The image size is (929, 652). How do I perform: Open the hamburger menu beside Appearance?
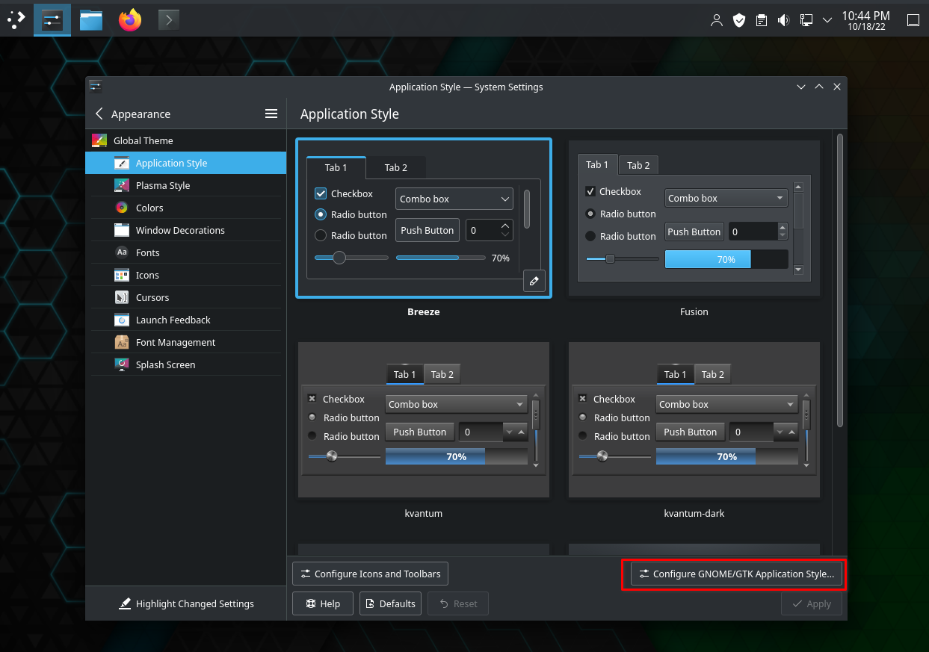click(271, 114)
